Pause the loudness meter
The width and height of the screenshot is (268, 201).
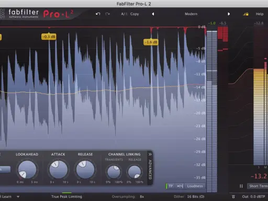(241, 186)
